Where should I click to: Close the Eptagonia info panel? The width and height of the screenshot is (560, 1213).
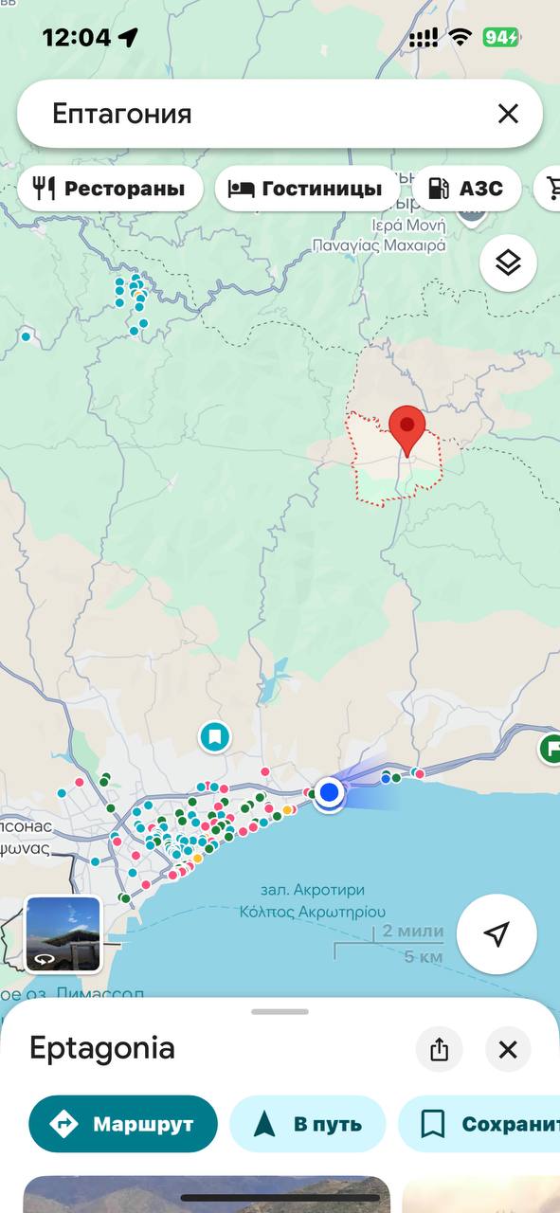(x=508, y=1049)
